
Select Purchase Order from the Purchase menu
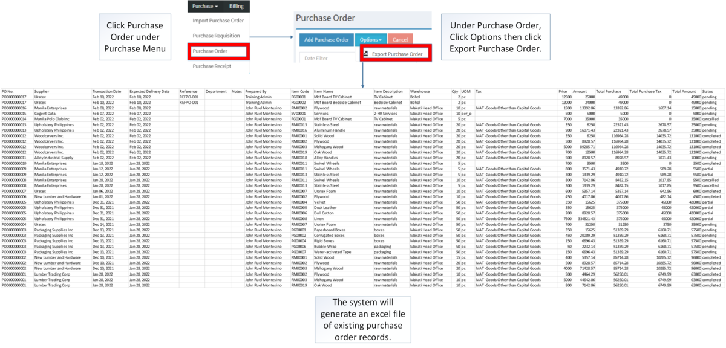click(x=210, y=52)
